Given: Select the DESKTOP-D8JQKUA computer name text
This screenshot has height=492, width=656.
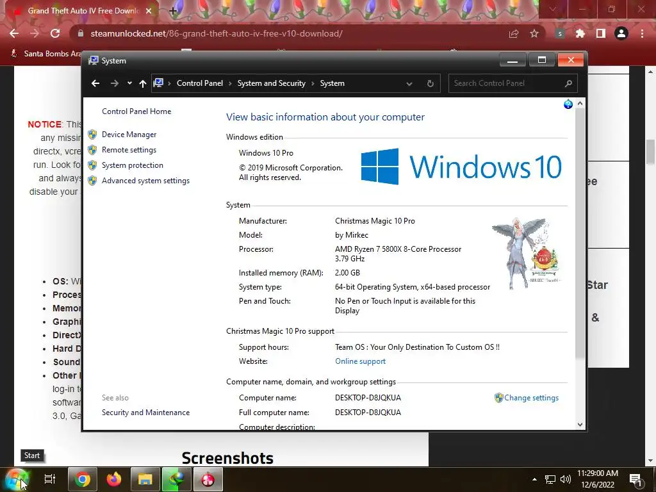Looking at the screenshot, I should (368, 398).
